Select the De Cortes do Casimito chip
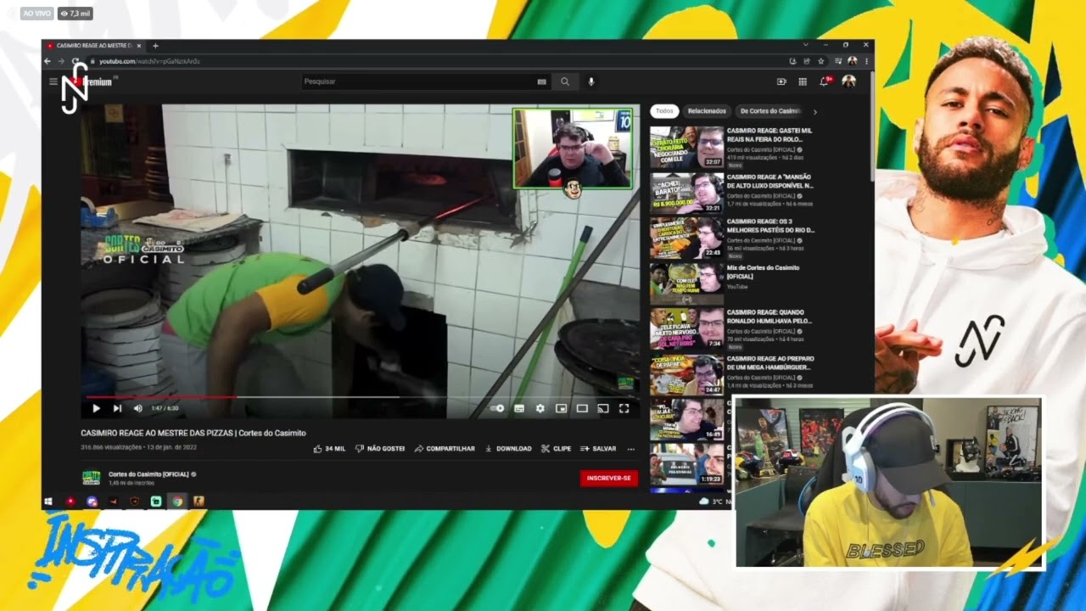The width and height of the screenshot is (1086, 611). [770, 111]
